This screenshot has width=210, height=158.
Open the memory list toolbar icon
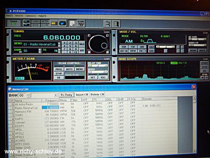click(x=72, y=23)
